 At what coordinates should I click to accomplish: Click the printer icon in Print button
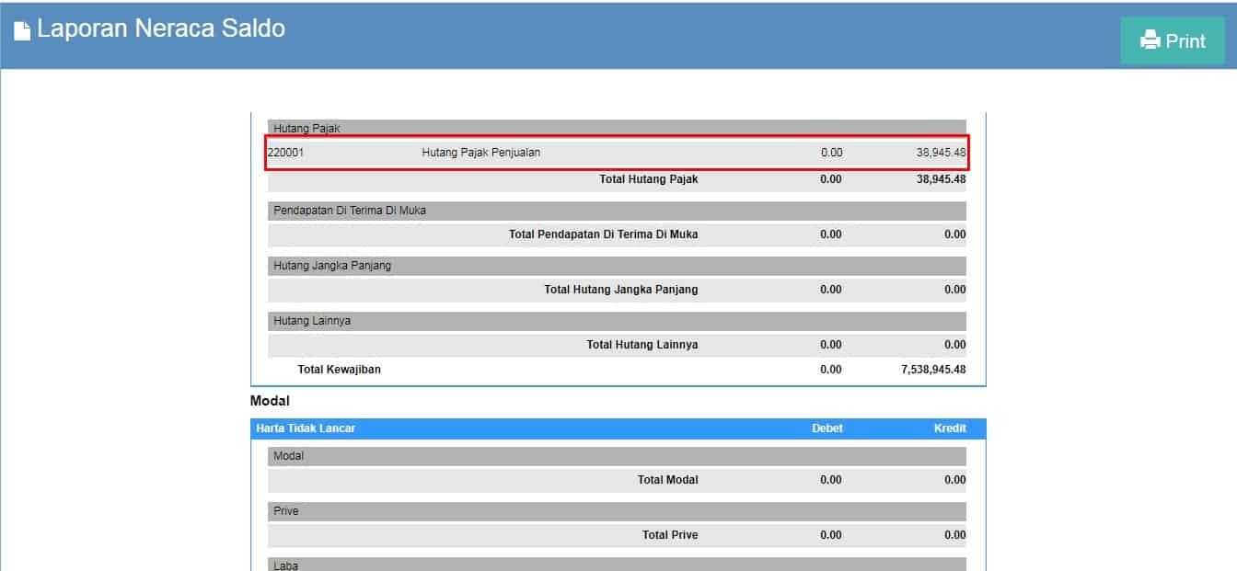pos(1150,40)
